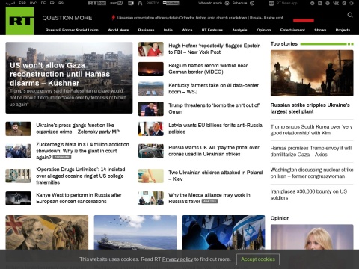
Task: Click Top stories steel plant image
Action: (312, 73)
